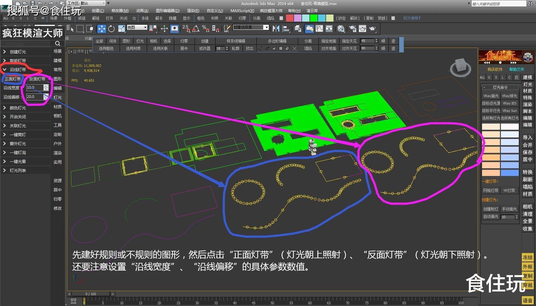Click the 网格灯带 button
Screen dimensions: 536x306
pos(491,190)
